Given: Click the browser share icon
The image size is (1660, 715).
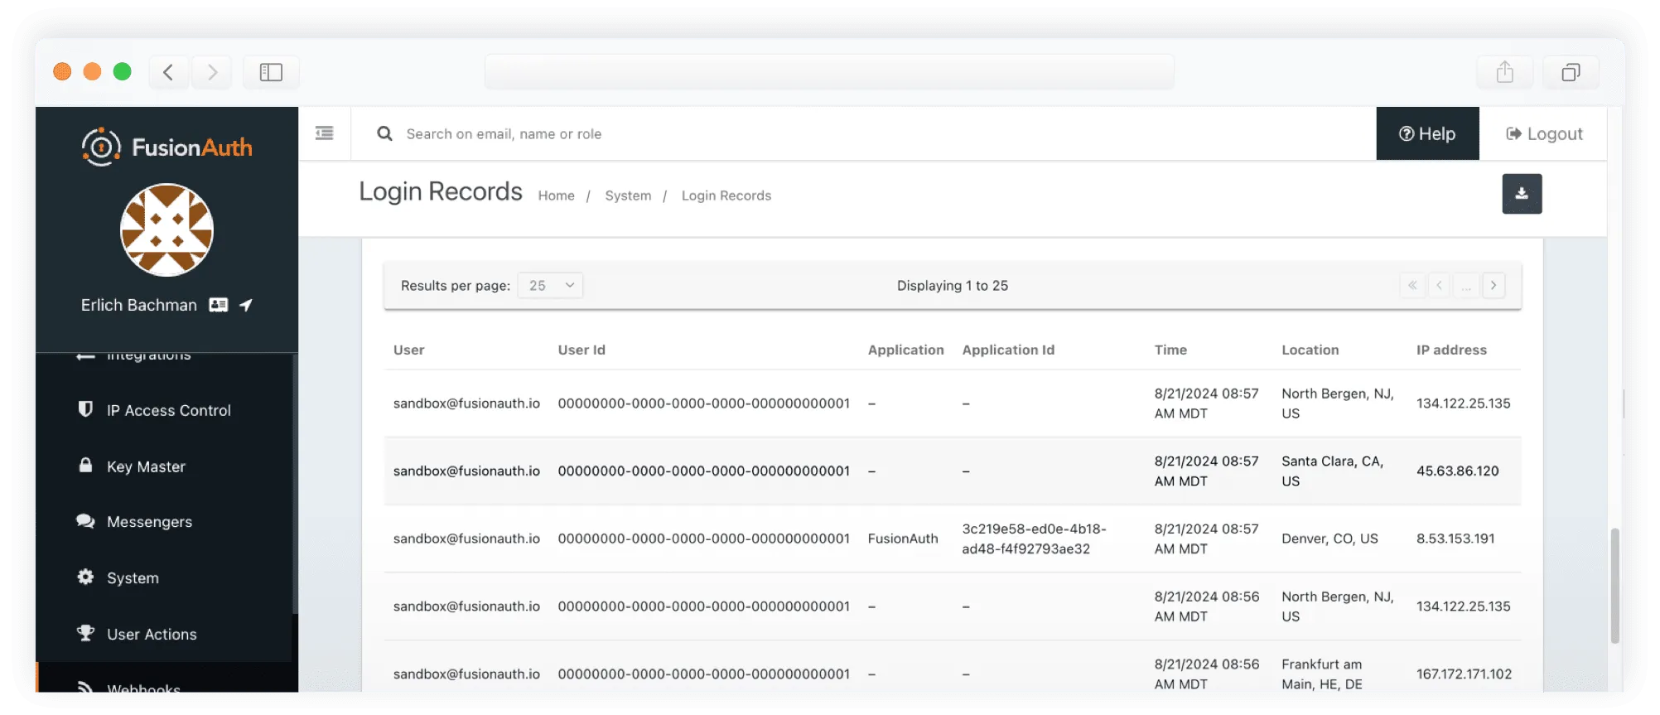Looking at the screenshot, I should click(1504, 72).
